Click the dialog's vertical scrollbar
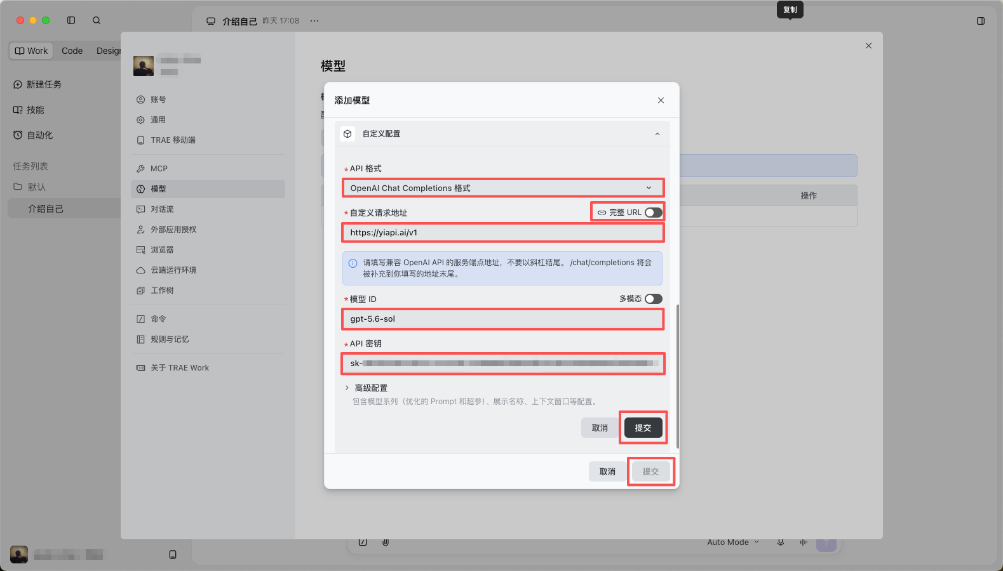 (x=677, y=376)
